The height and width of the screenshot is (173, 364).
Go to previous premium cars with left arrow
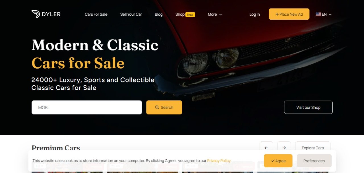click(266, 148)
